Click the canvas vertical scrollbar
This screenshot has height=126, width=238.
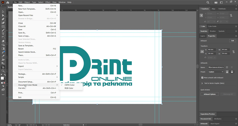[x=197, y=66]
